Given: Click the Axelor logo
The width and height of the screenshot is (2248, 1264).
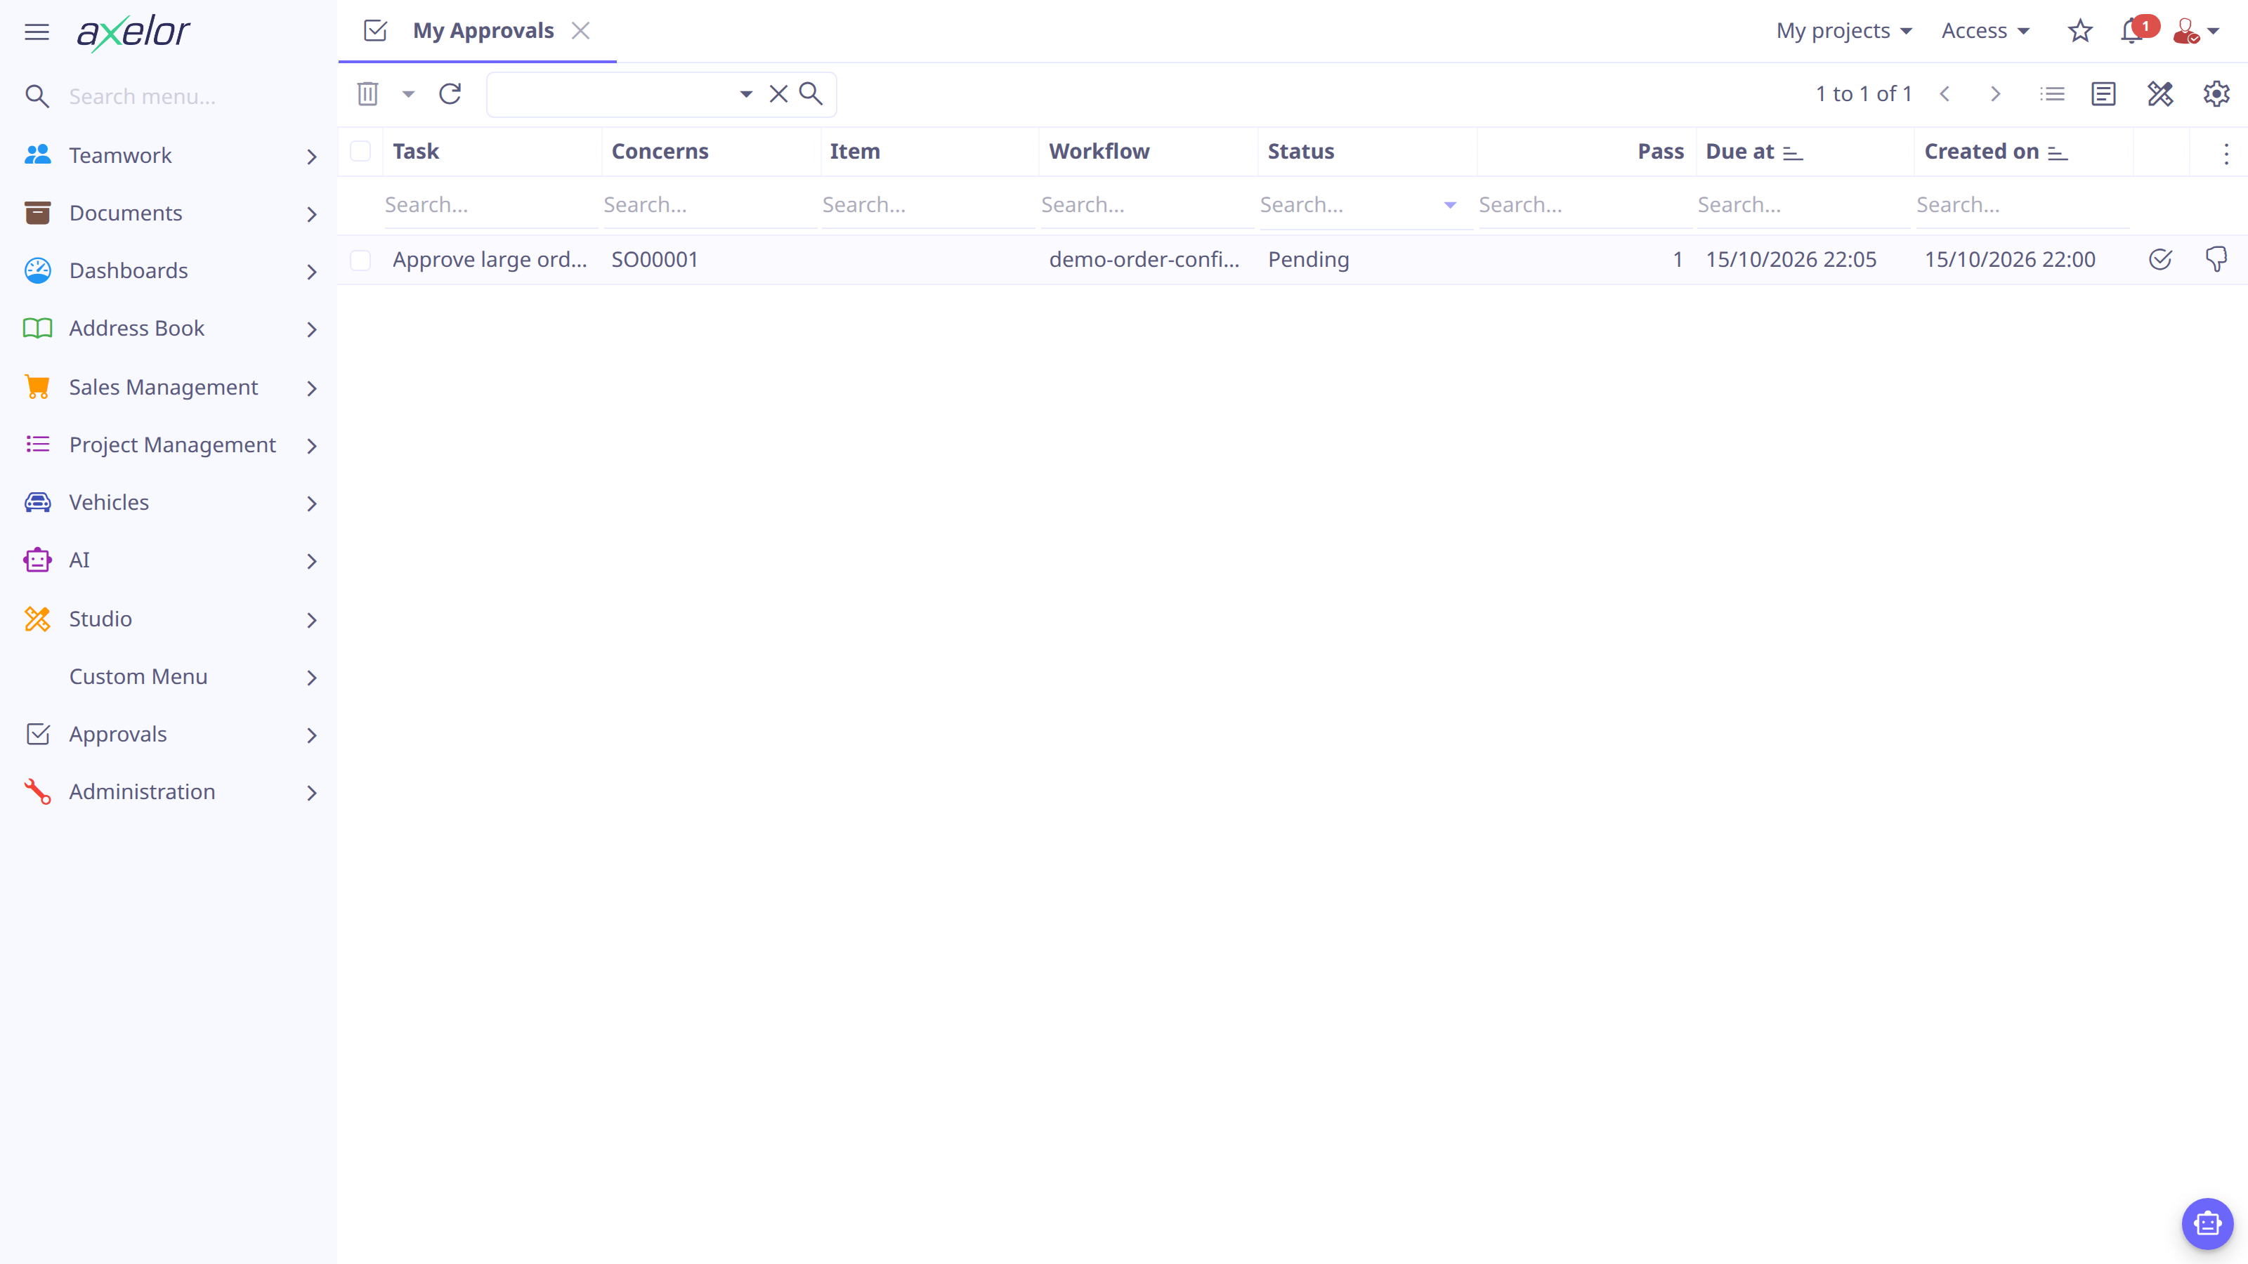Looking at the screenshot, I should [133, 33].
